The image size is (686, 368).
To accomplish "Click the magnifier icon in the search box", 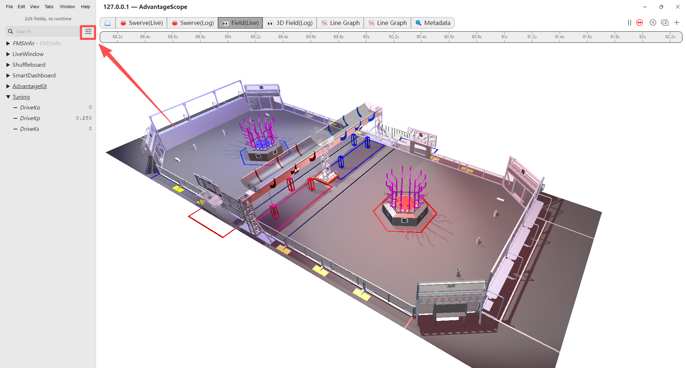I will (x=11, y=31).
